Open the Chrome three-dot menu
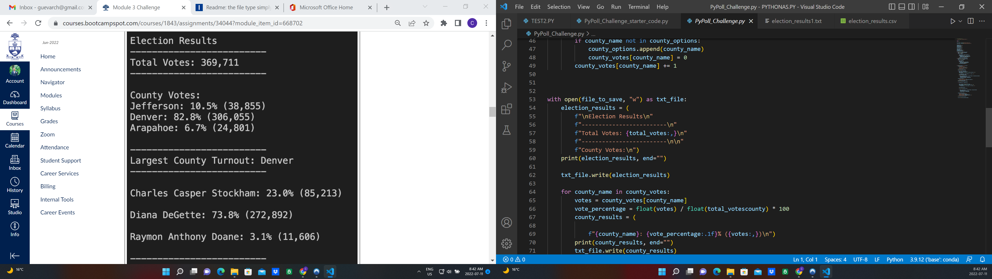Image resolution: width=992 pixels, height=279 pixels. pyautogui.click(x=486, y=23)
